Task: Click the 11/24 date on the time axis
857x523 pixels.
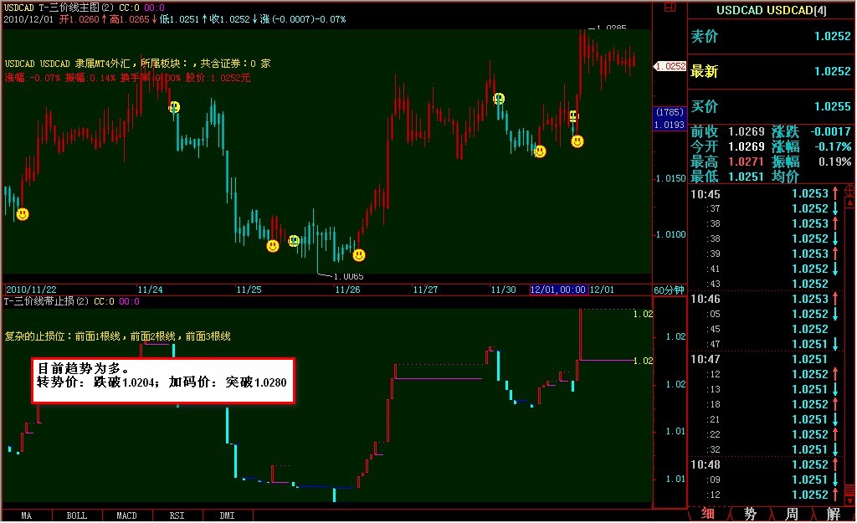Action: 150,290
